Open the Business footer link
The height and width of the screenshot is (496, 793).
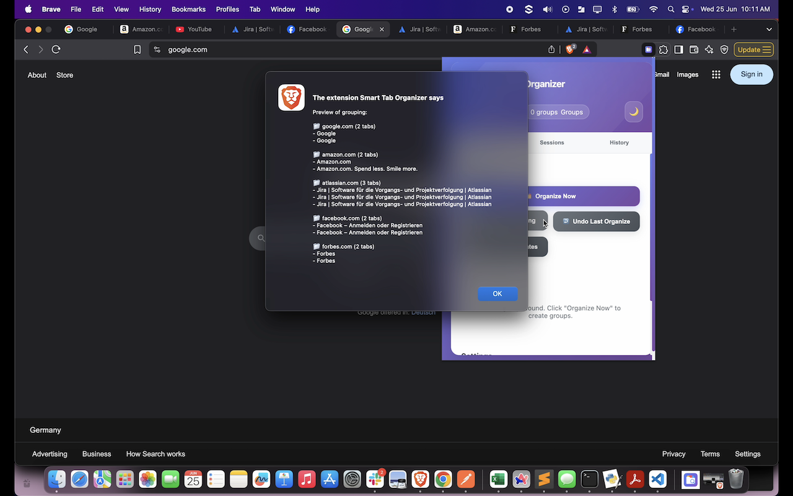coord(97,454)
